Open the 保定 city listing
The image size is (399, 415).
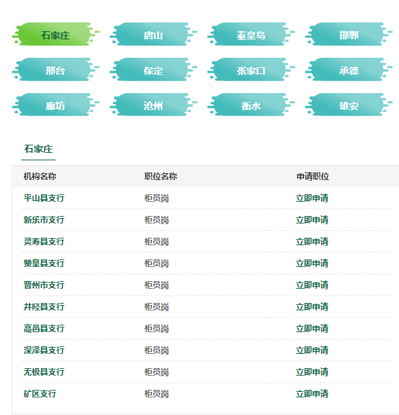(x=153, y=69)
